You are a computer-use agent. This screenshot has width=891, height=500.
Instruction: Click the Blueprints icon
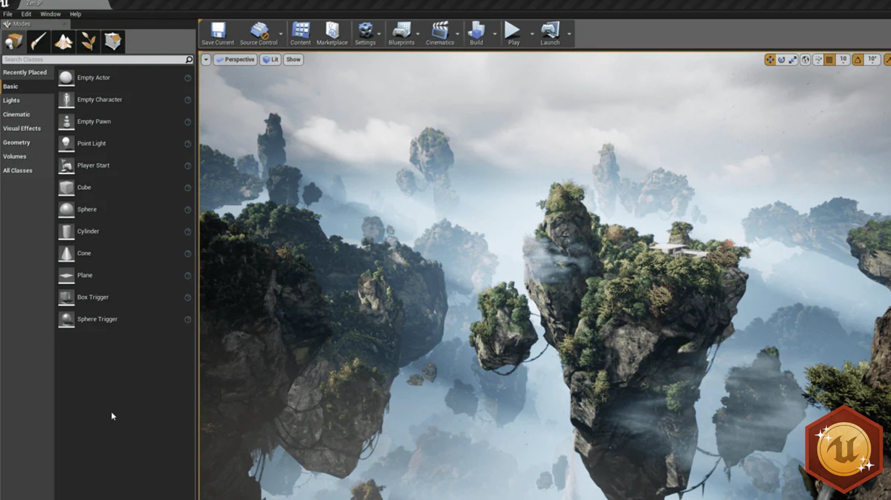pyautogui.click(x=402, y=31)
